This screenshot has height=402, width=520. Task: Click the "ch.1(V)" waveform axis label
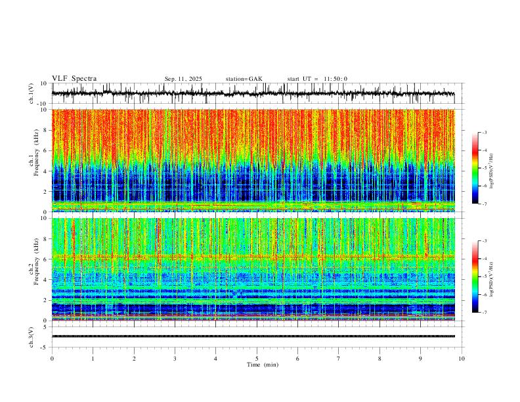[32, 93]
